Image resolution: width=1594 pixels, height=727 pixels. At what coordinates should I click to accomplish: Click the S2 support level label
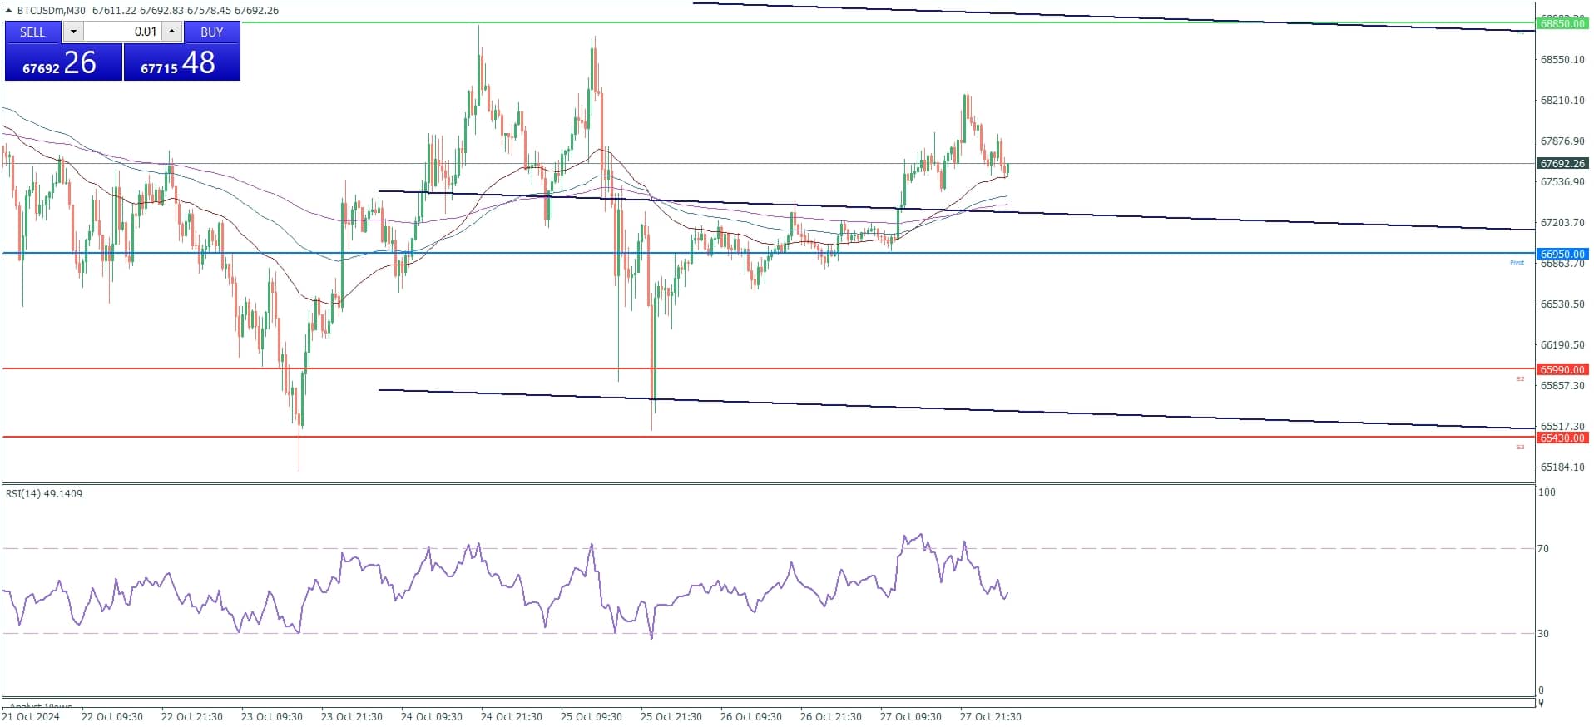pos(1520,379)
